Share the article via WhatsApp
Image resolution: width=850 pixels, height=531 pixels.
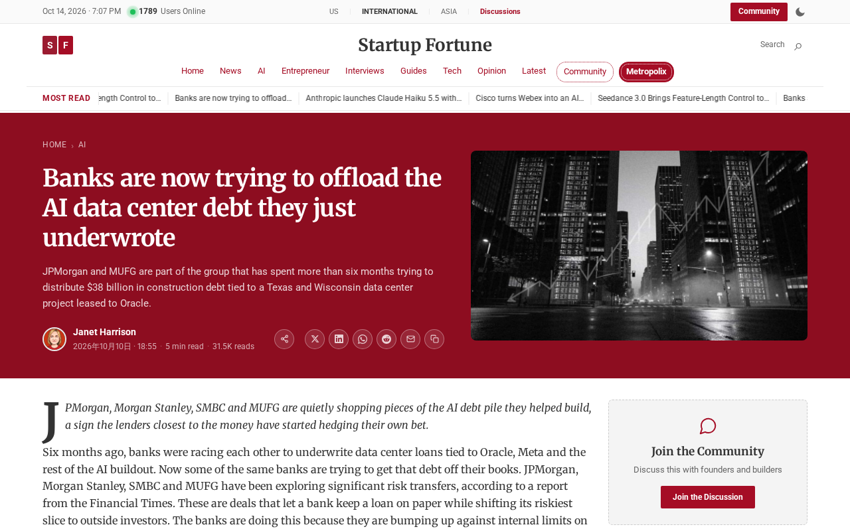click(x=363, y=339)
